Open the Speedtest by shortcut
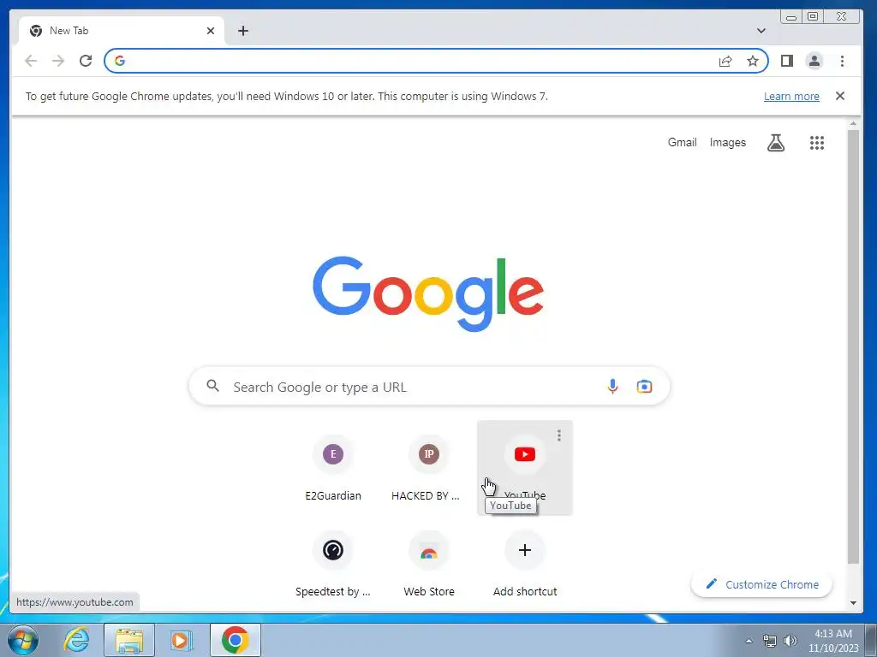This screenshot has width=877, height=657. 333,564
